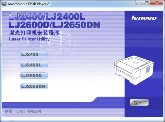Click the LJ2600D/LJ2650DN title text
165x122 pixels.
(x=54, y=25)
